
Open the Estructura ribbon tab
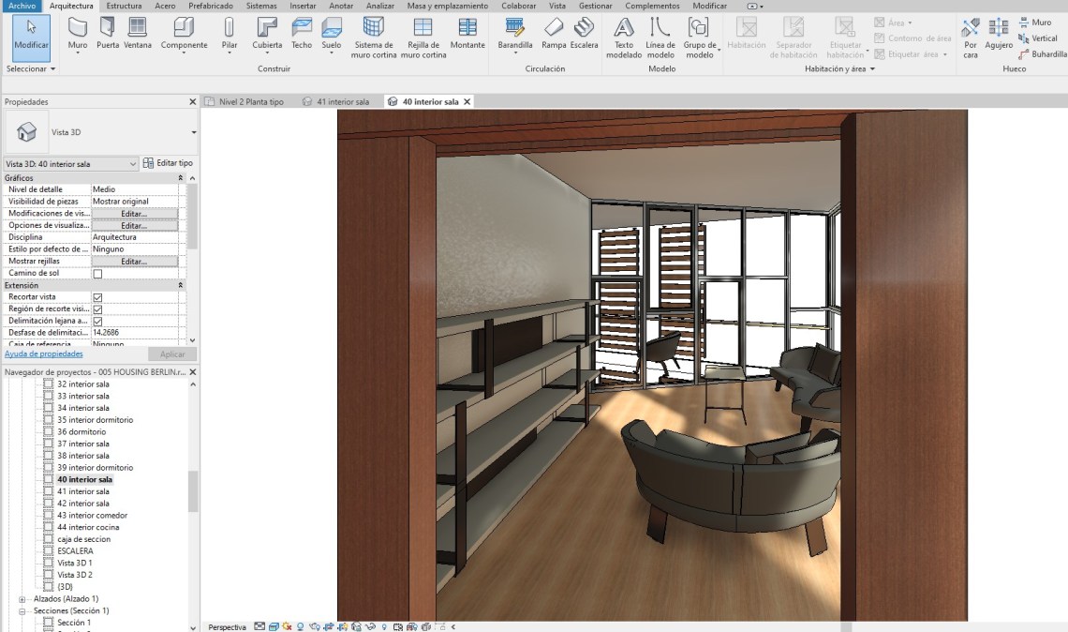click(124, 6)
